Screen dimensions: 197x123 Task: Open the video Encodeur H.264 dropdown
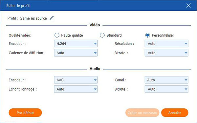coord(76,44)
